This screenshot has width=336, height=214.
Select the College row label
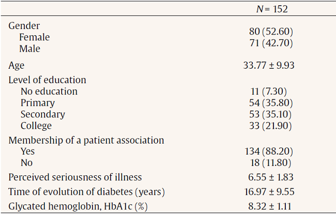click(36, 126)
